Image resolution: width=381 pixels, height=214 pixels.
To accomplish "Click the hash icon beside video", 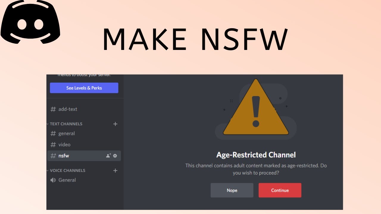I will [x=53, y=144].
